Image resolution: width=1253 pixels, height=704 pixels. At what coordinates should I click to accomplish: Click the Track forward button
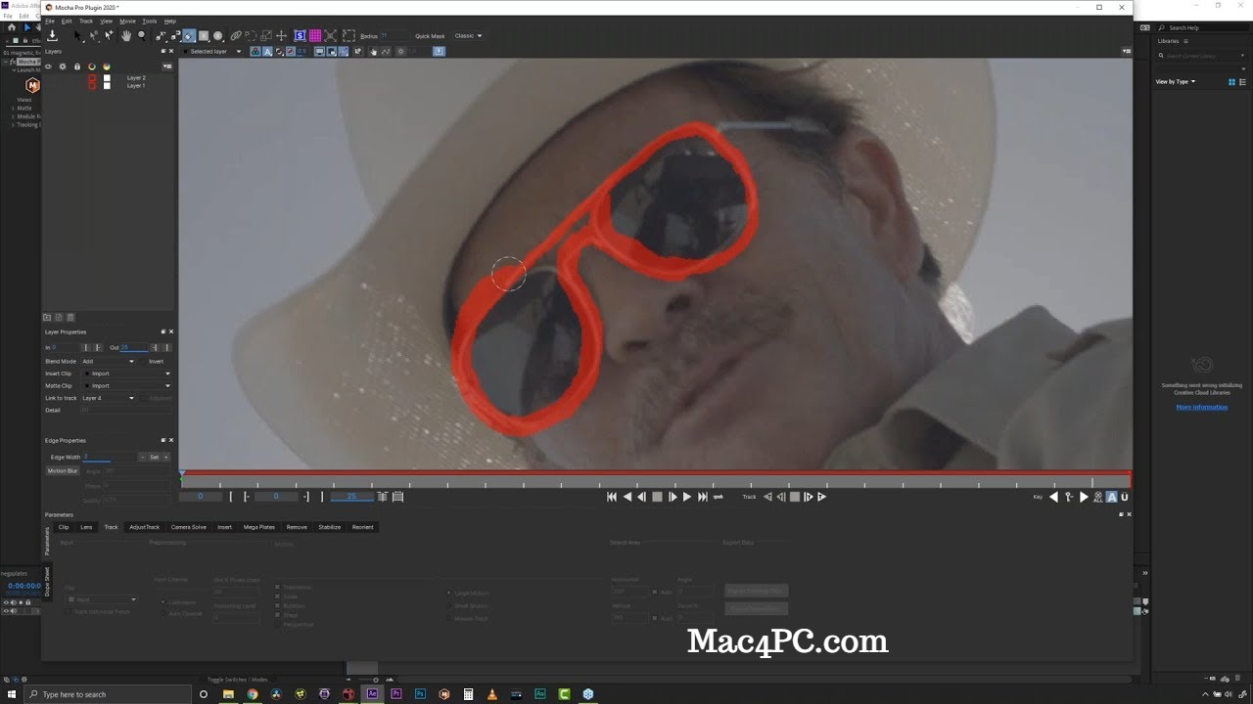(x=821, y=497)
